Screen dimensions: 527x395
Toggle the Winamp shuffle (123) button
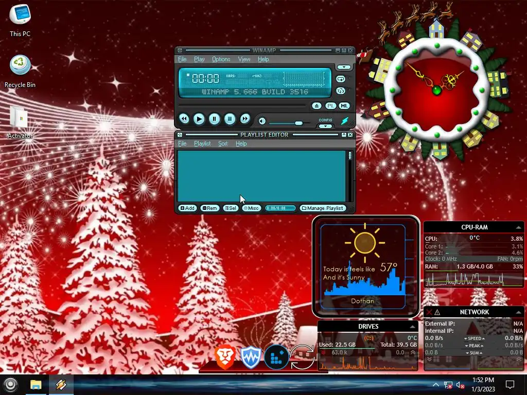341,91
